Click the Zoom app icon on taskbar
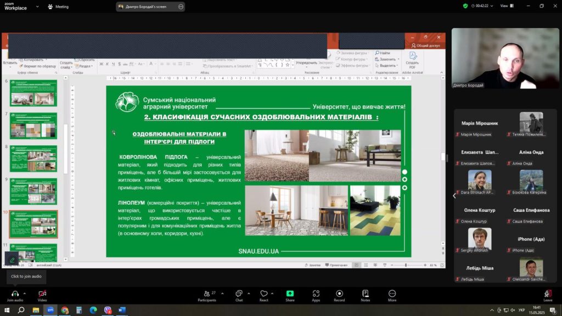Screen dimensions: 562x316 (x=50, y=310)
